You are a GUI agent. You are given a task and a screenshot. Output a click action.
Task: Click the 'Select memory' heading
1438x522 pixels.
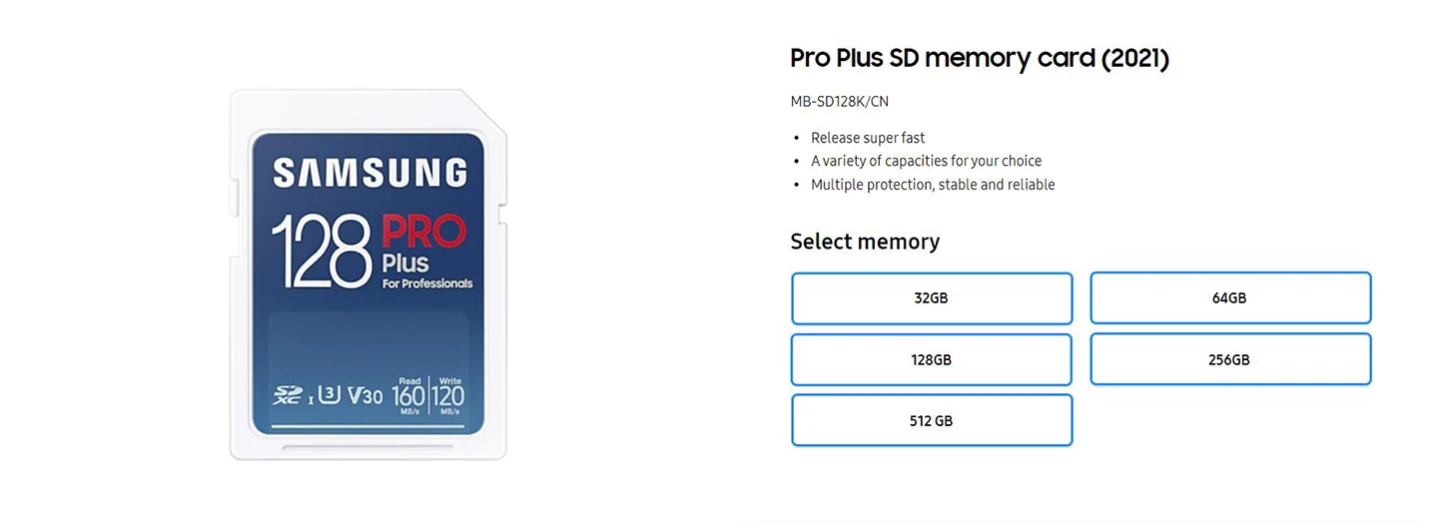(x=865, y=242)
